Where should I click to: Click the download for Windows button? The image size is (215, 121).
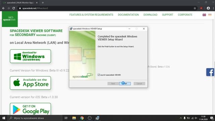(30, 56)
